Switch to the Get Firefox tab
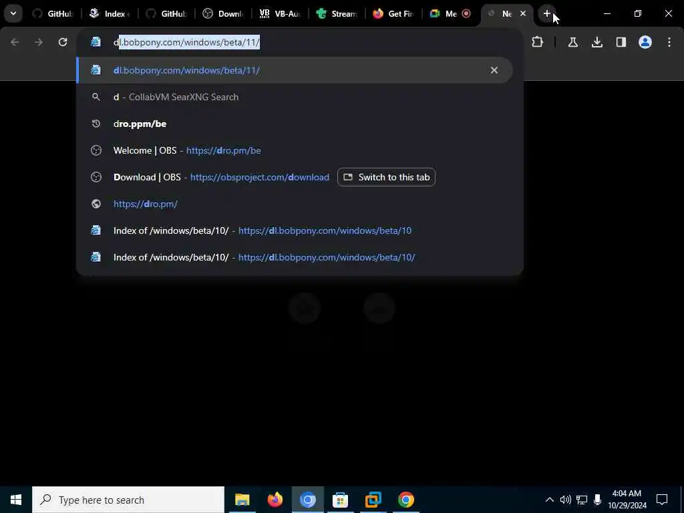This screenshot has width=684, height=513. click(393, 13)
